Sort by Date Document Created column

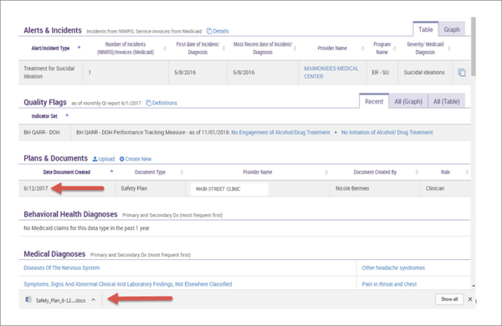[x=67, y=172]
